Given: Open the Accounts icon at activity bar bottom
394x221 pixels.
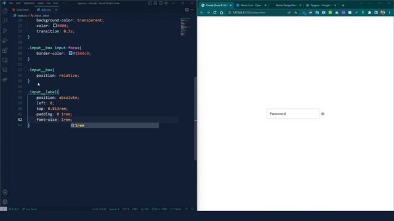Looking at the screenshot, I should pyautogui.click(x=5, y=192).
